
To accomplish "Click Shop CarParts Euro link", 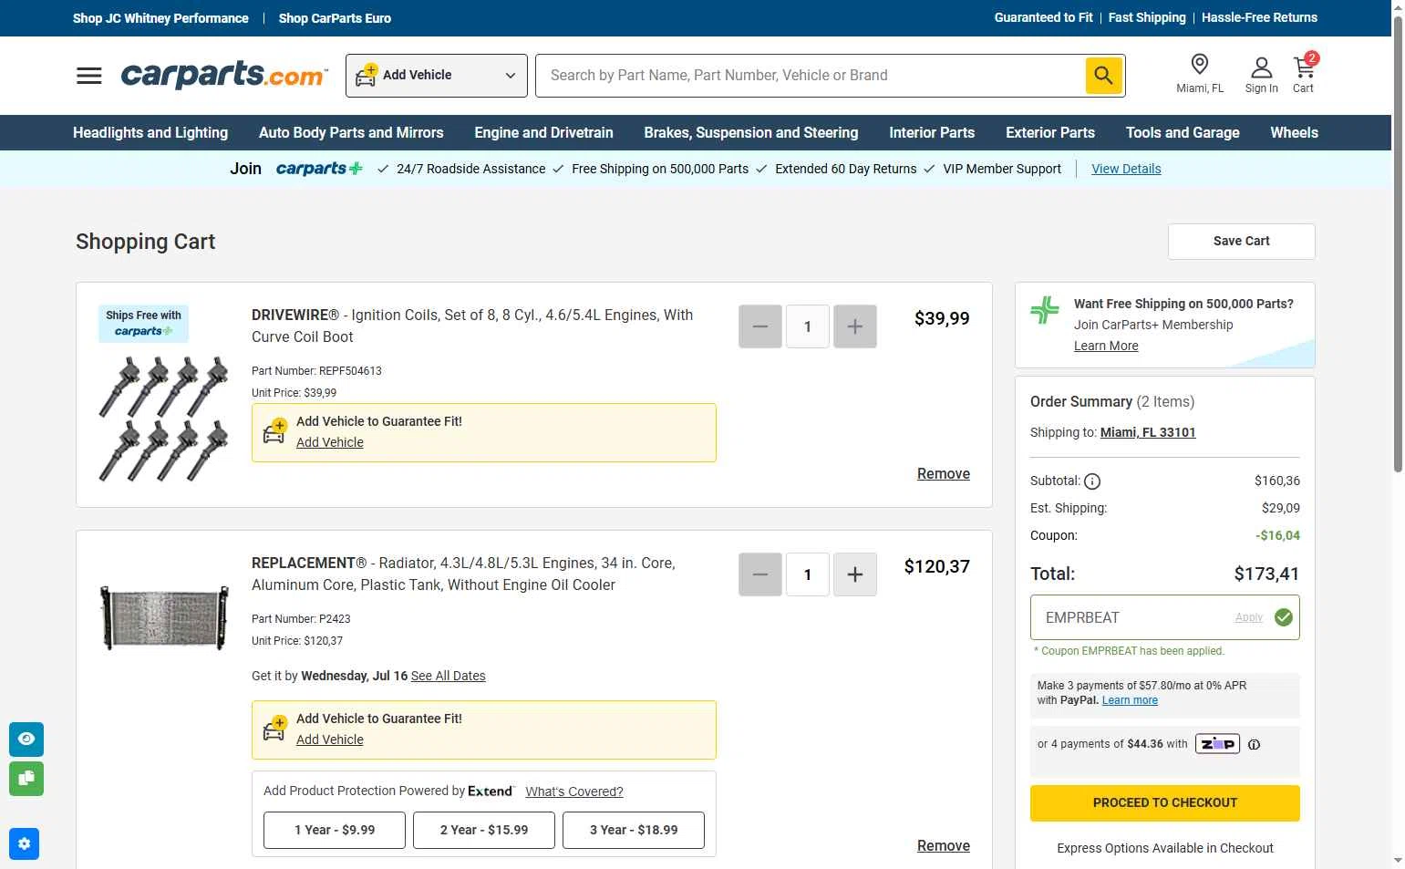I will (335, 18).
